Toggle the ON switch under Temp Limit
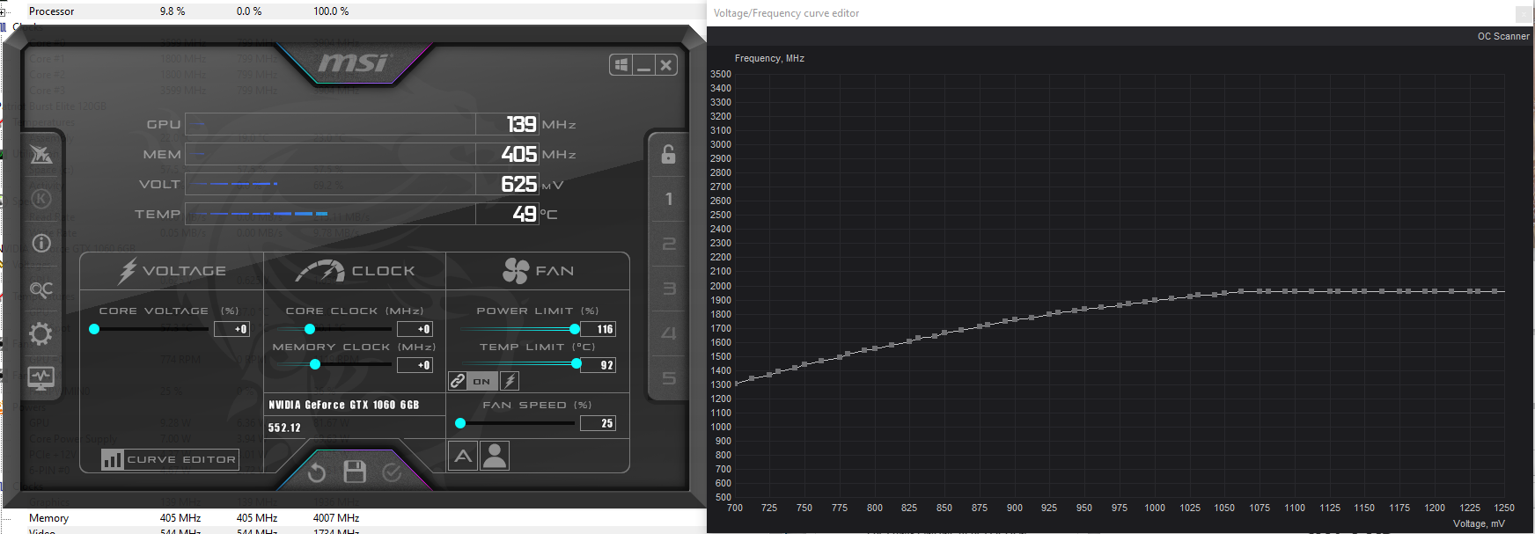This screenshot has width=1535, height=534. click(481, 381)
